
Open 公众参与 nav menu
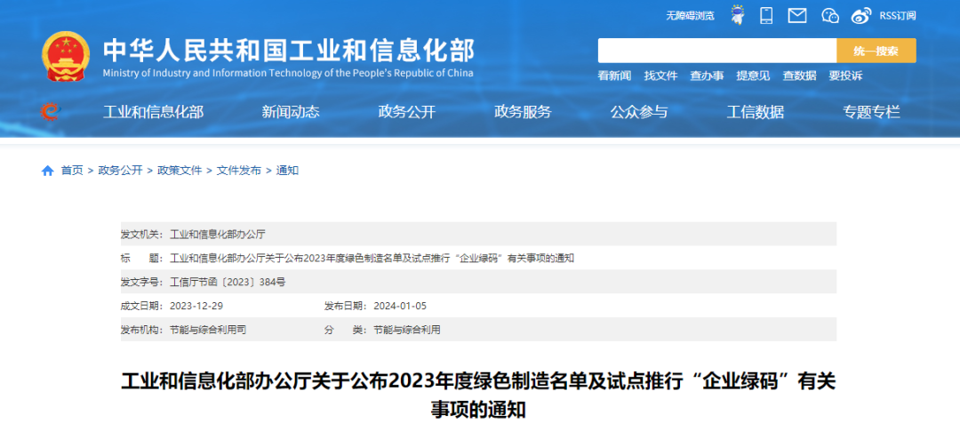click(x=638, y=112)
